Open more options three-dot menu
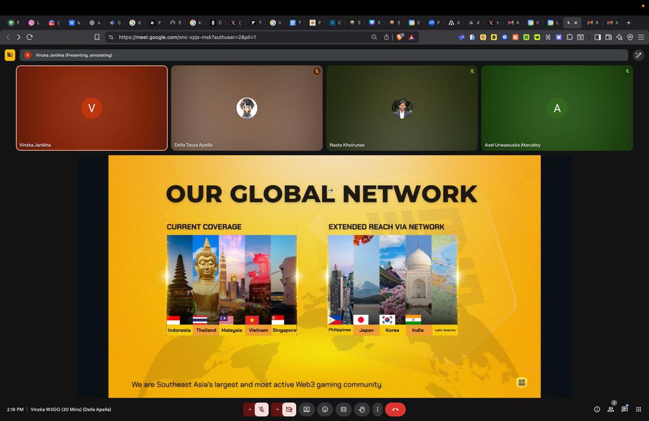The image size is (649, 421). click(x=378, y=410)
